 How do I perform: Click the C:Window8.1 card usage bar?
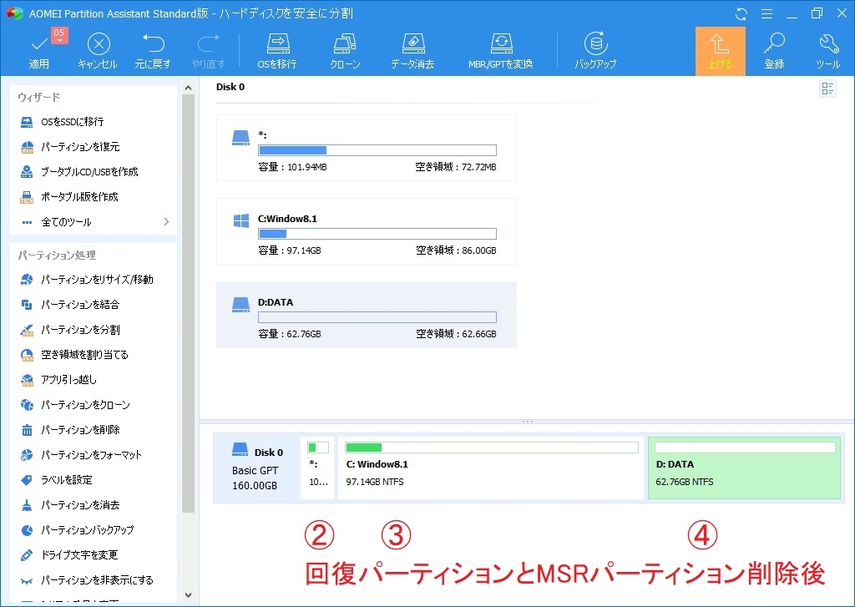click(377, 234)
